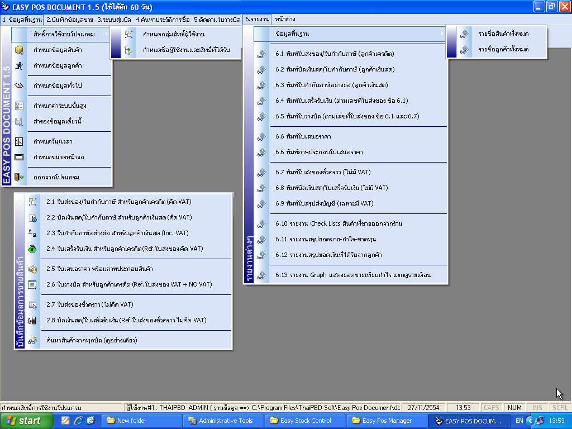This screenshot has width=572, height=429.
Task: Click the backup data floppy icon
Action: [x=19, y=121]
